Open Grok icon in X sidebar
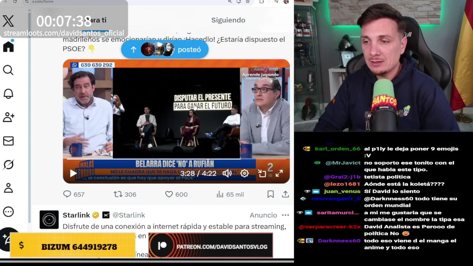 coord(8,164)
